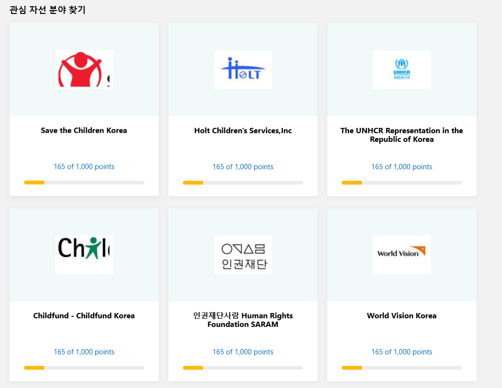Click progress bar on Holt Children's Services card
This screenshot has height=388, width=502.
tap(243, 183)
